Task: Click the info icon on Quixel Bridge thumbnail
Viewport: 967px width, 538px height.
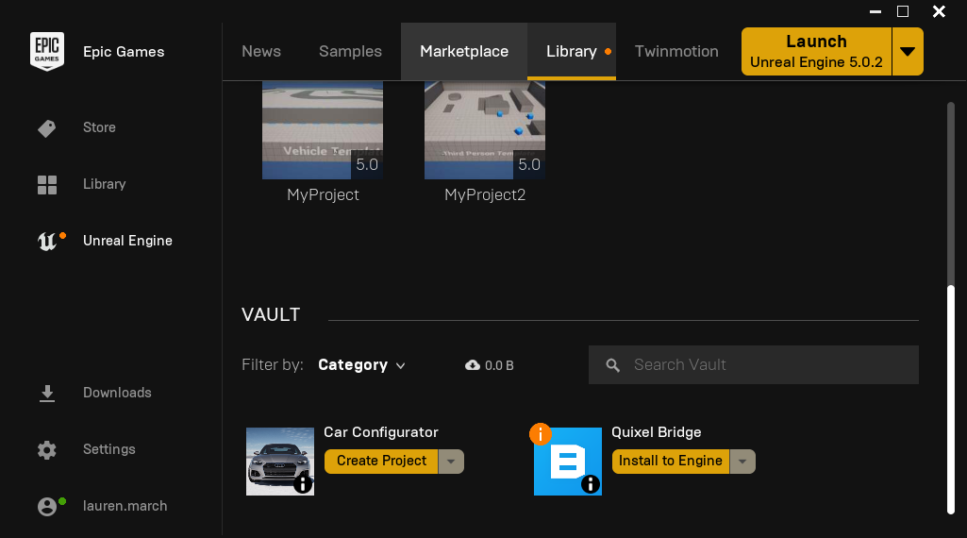Action: click(590, 484)
